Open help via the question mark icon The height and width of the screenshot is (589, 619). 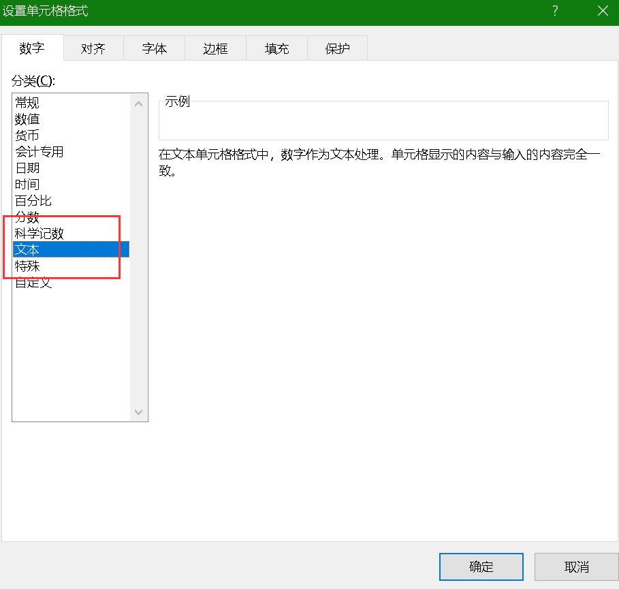point(555,11)
